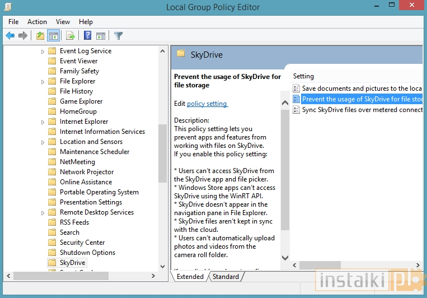Click the policy icon for Save documents setting
The width and height of the screenshot is (427, 298).
[x=296, y=89]
